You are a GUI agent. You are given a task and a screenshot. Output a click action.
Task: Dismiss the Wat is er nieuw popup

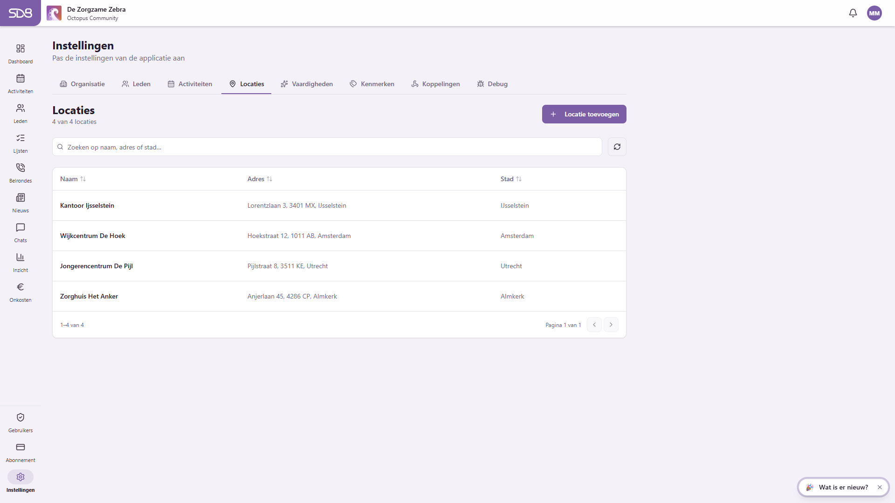point(880,487)
